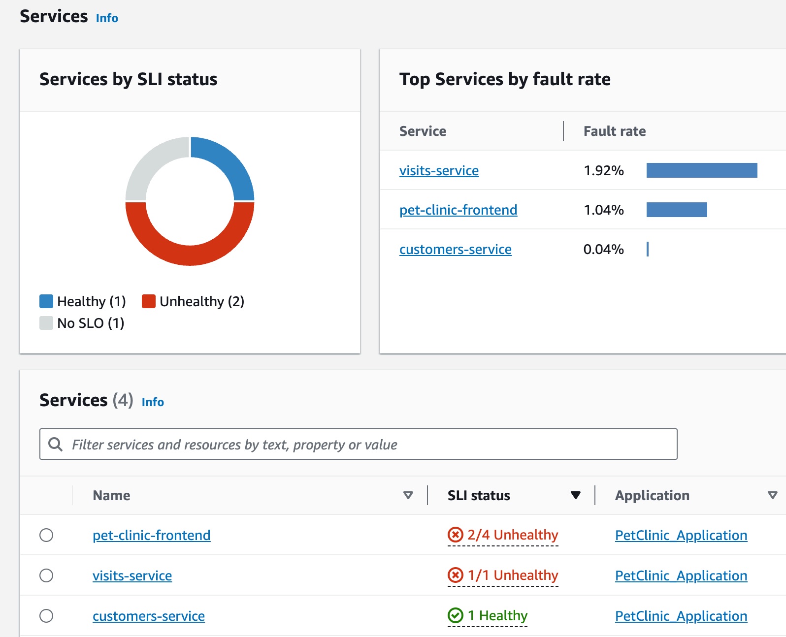The image size is (786, 637).
Task: Sort table by Name column arrow
Action: click(x=408, y=495)
